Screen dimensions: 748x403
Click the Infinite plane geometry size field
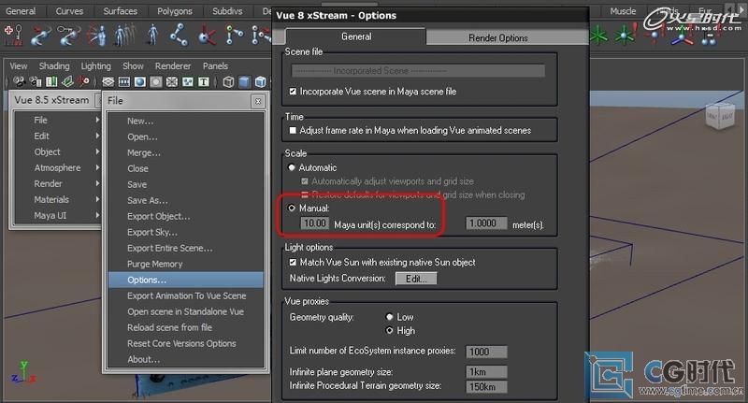[486, 372]
